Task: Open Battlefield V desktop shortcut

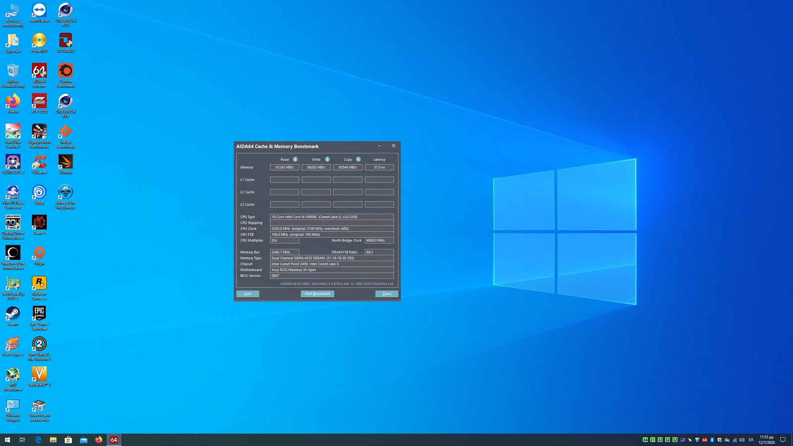Action: (x=39, y=376)
